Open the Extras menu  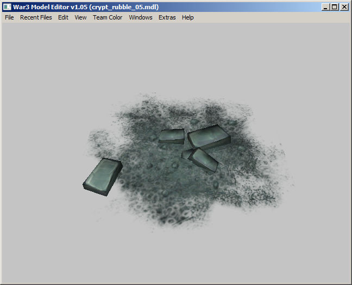click(167, 17)
